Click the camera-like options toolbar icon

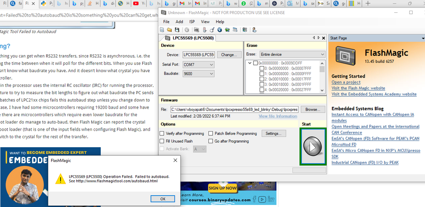[x=245, y=30]
